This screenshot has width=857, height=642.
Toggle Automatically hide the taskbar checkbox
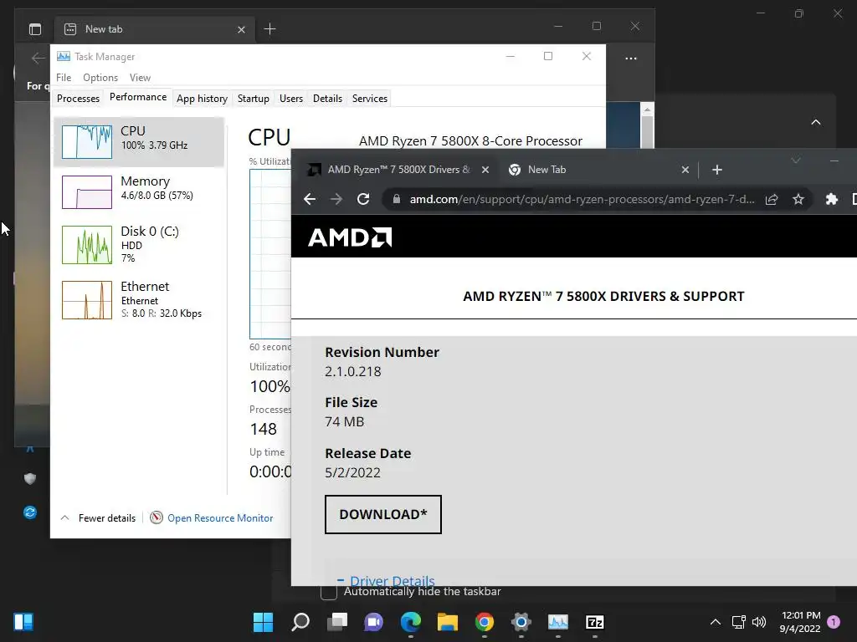328,592
